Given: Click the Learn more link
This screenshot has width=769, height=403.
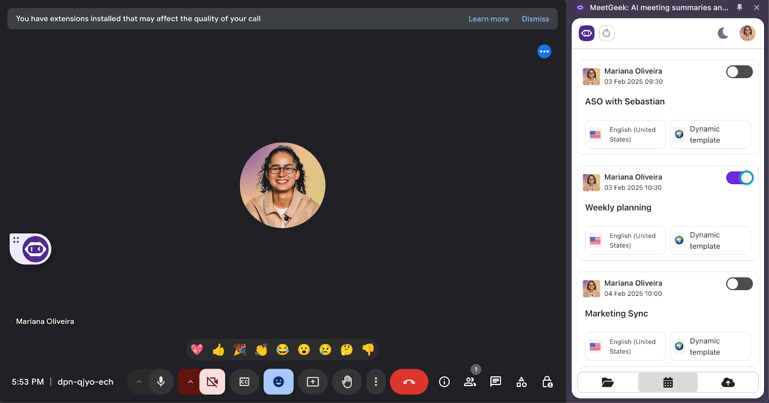Looking at the screenshot, I should pyautogui.click(x=488, y=19).
